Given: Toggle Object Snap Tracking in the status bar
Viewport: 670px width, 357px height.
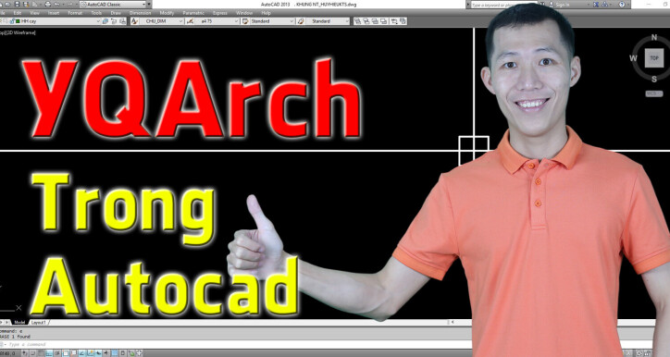Looking at the screenshot, I should [x=81, y=353].
